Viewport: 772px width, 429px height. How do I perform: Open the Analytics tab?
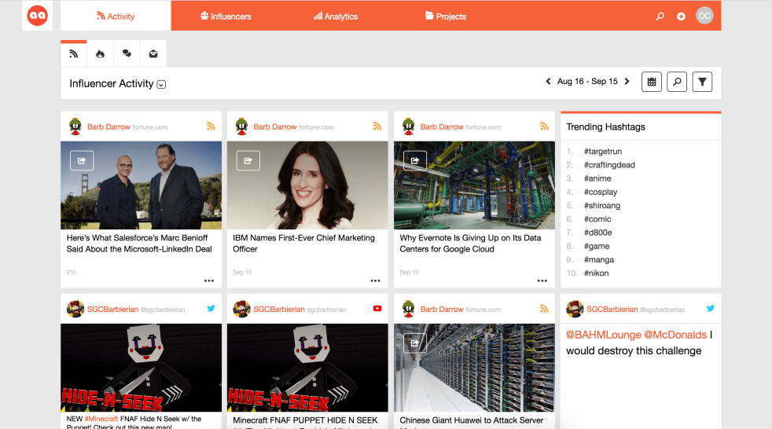click(336, 16)
